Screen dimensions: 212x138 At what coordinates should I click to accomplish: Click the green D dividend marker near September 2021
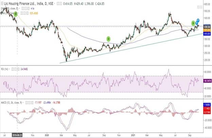[x=193, y=23]
